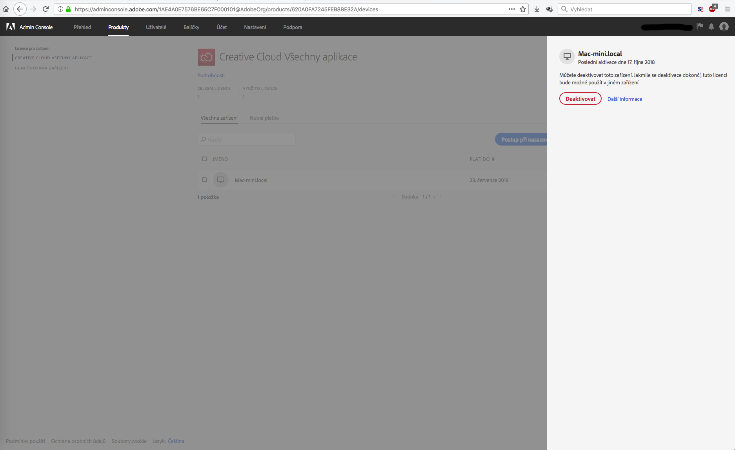This screenshot has width=735, height=450.
Task: Open the downloads arrow icon
Action: pos(537,9)
